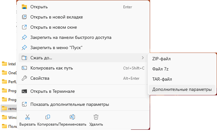Cut with the scissors Вырезать icon
The image size is (217, 131).
[28, 117]
